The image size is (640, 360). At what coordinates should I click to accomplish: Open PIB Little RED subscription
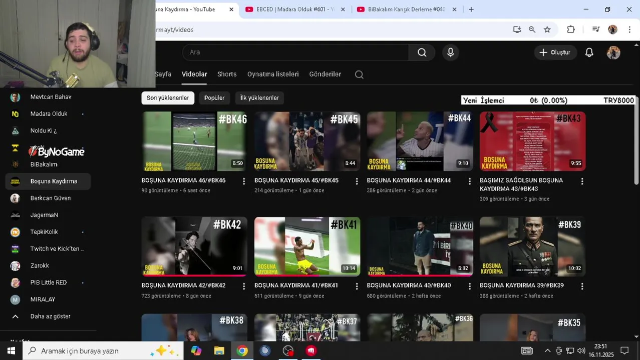48,282
